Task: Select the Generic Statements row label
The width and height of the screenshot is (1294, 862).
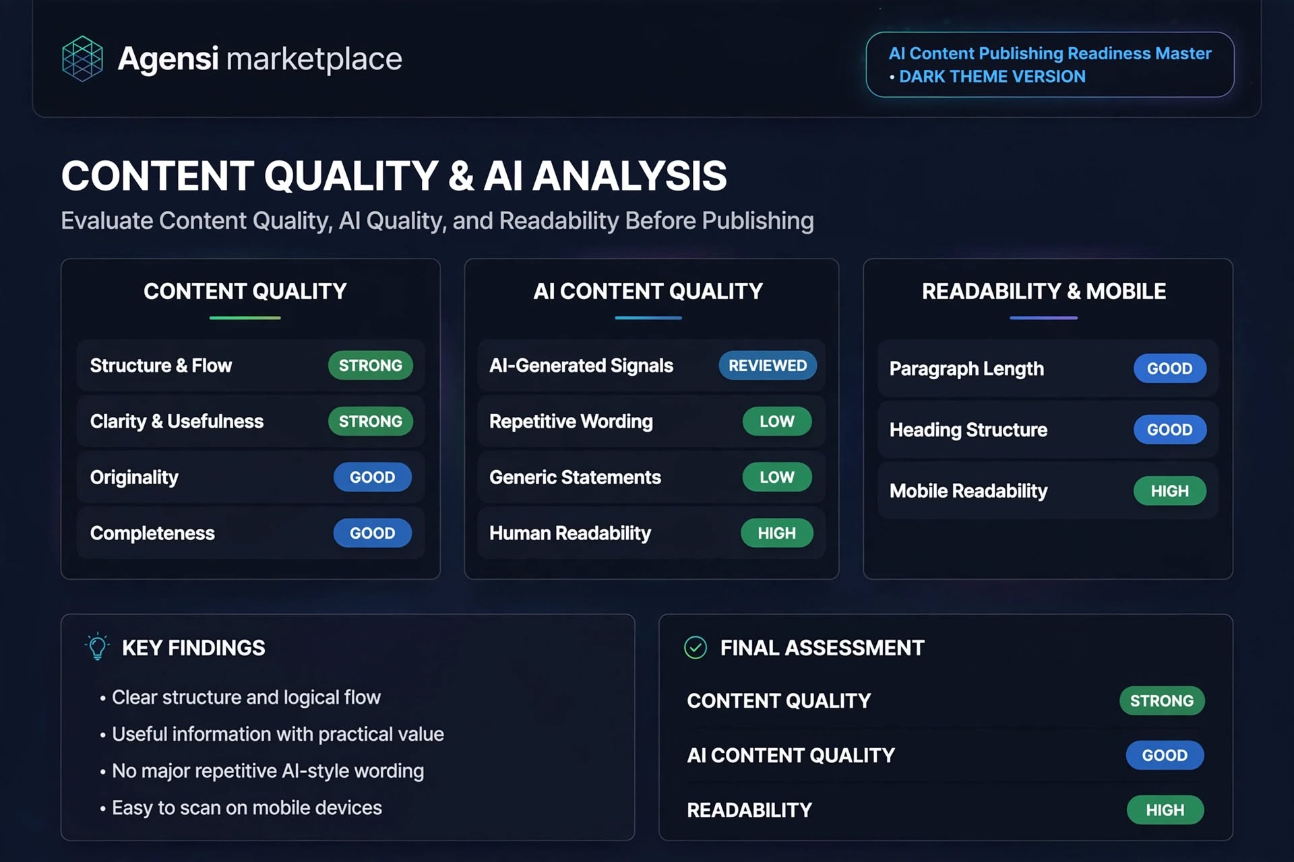Action: pos(575,477)
